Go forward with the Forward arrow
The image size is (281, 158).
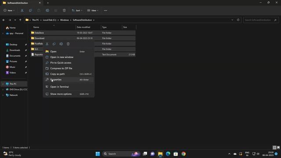10,20
